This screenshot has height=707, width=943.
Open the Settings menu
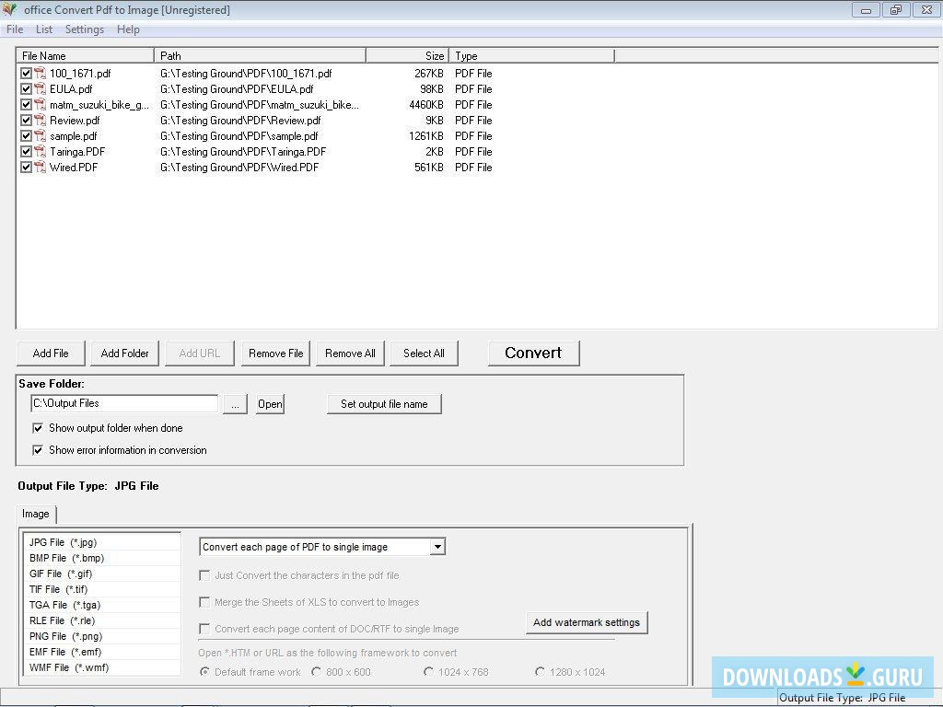84,29
